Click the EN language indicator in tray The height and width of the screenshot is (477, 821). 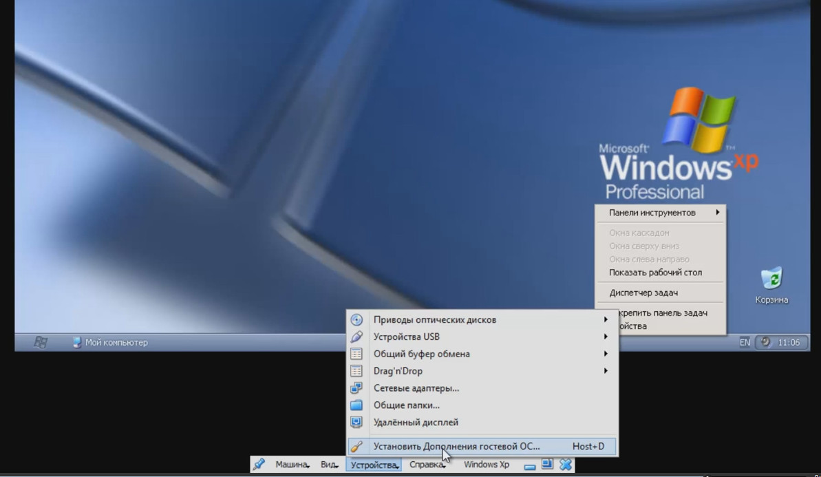(745, 342)
